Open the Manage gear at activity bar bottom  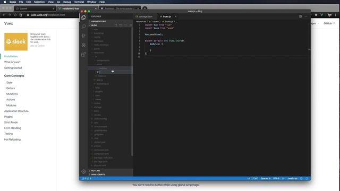coord(83,171)
